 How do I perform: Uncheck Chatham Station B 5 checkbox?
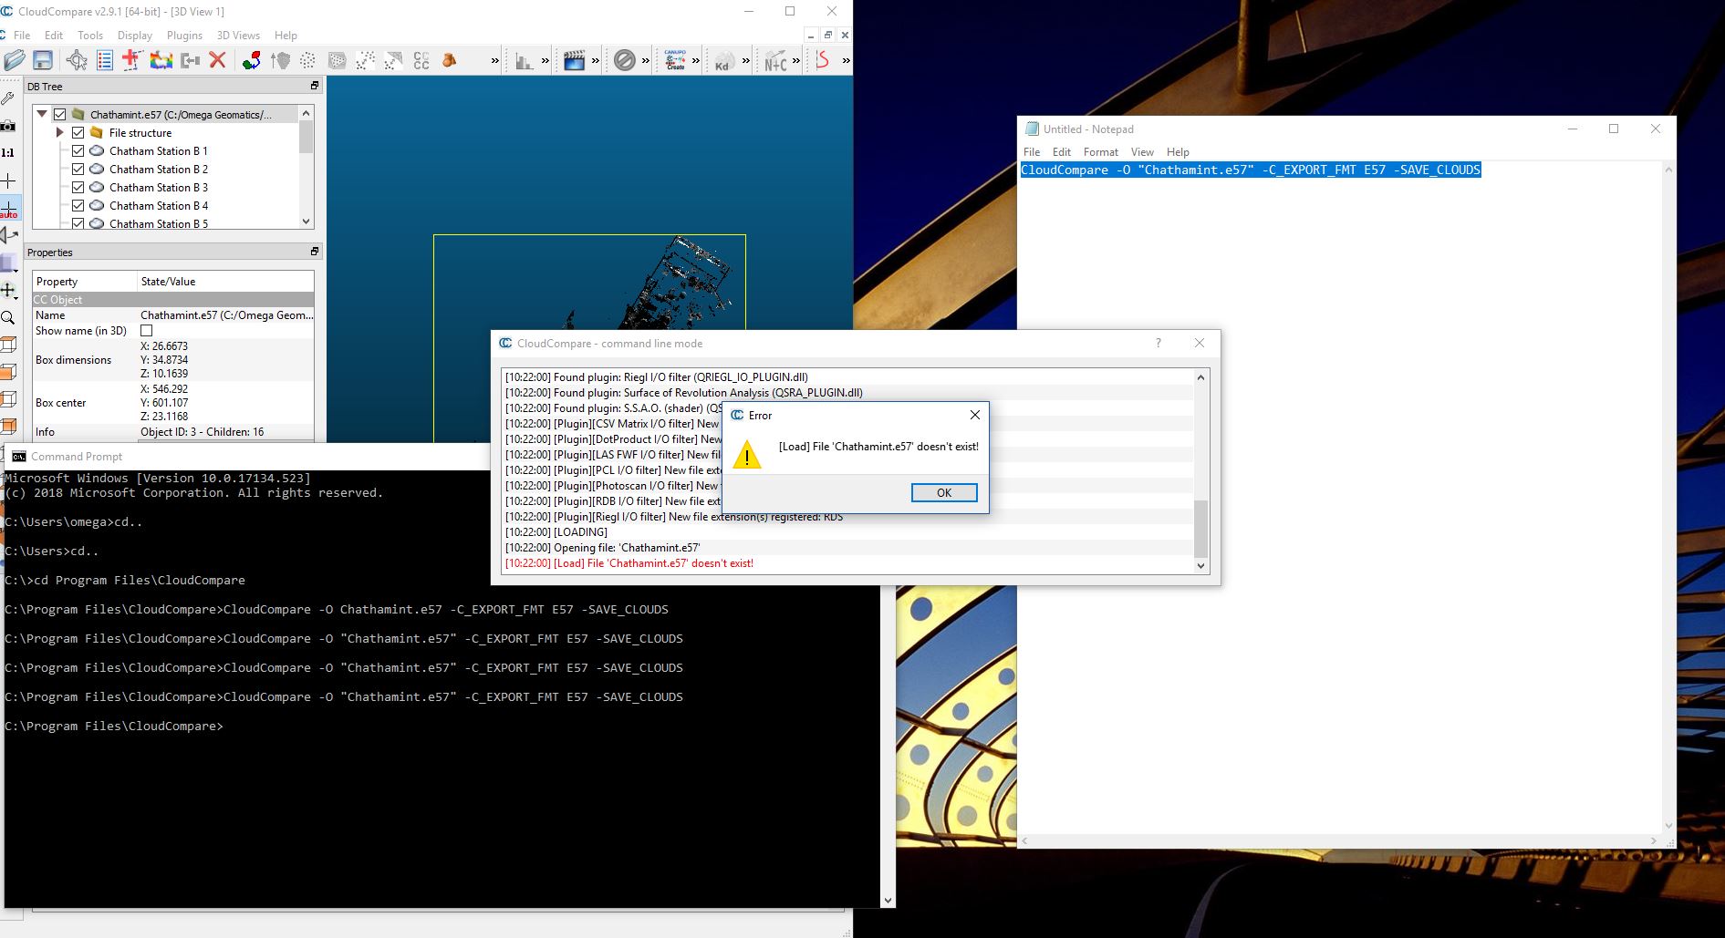pyautogui.click(x=78, y=223)
